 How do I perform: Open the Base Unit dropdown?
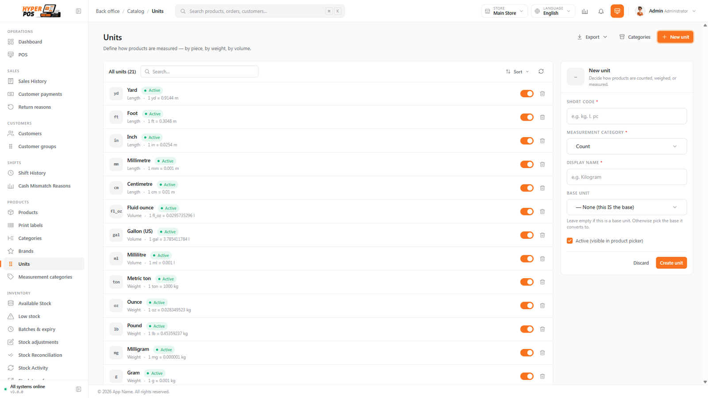627,207
